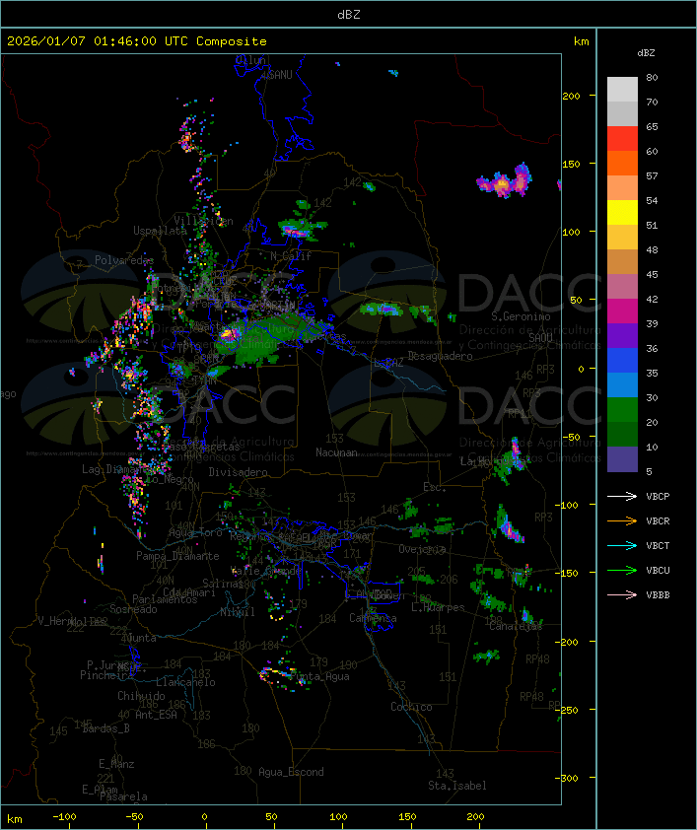The image size is (697, 830).
Task: Click the Polvaredas map label
Action: (124, 260)
